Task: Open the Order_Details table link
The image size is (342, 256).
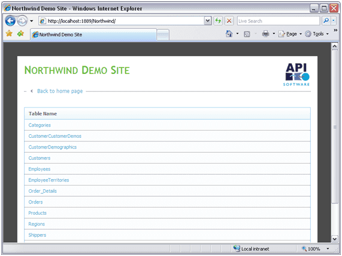Action: pyautogui.click(x=43, y=191)
